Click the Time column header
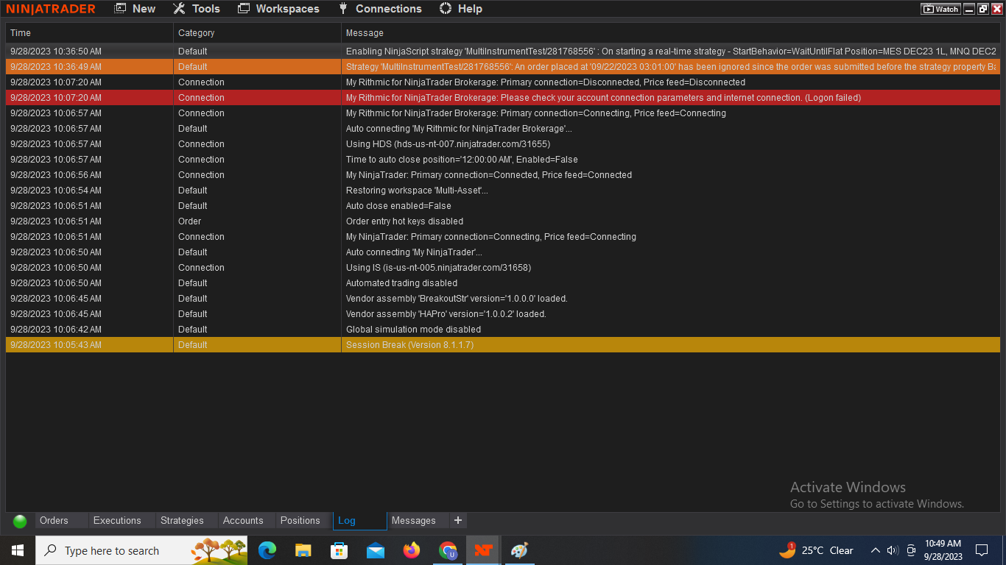1006x565 pixels. coord(89,33)
